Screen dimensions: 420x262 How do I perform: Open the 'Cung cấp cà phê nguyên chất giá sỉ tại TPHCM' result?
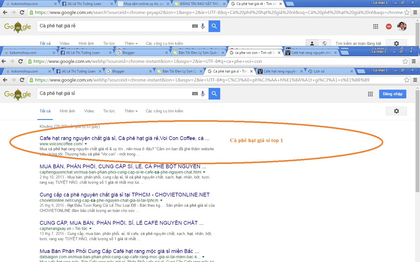point(125,195)
